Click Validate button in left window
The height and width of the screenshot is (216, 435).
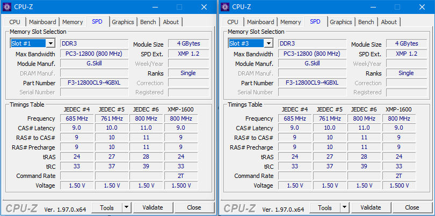tap(153, 207)
